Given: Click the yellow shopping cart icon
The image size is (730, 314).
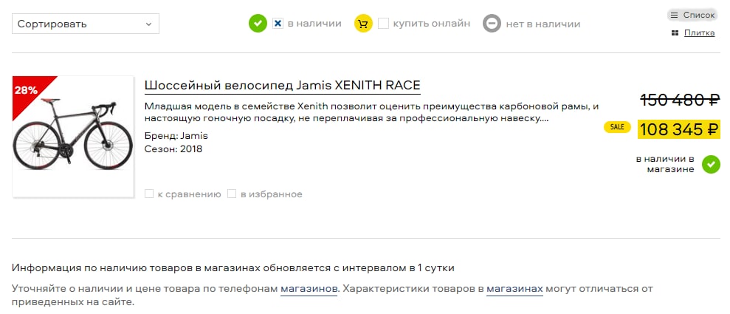Looking at the screenshot, I should [x=364, y=24].
